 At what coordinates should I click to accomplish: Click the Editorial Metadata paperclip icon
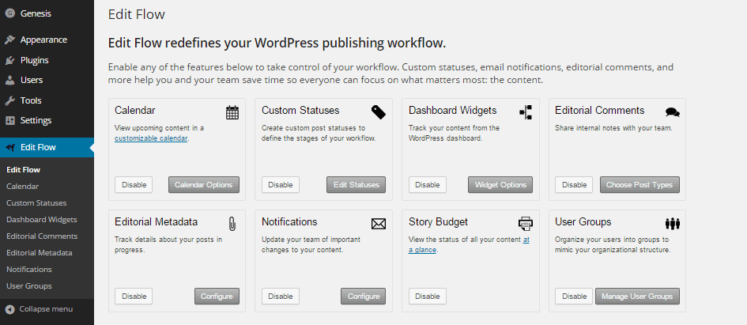(232, 224)
